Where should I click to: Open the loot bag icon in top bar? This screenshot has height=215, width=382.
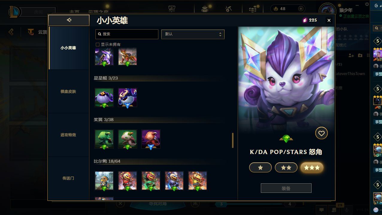pos(205,9)
